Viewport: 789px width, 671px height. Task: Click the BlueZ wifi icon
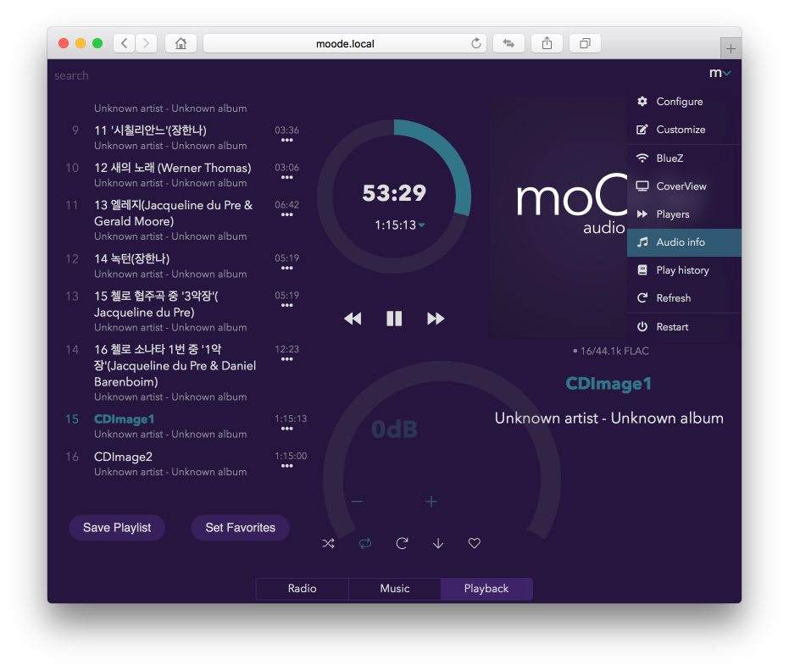pos(642,158)
